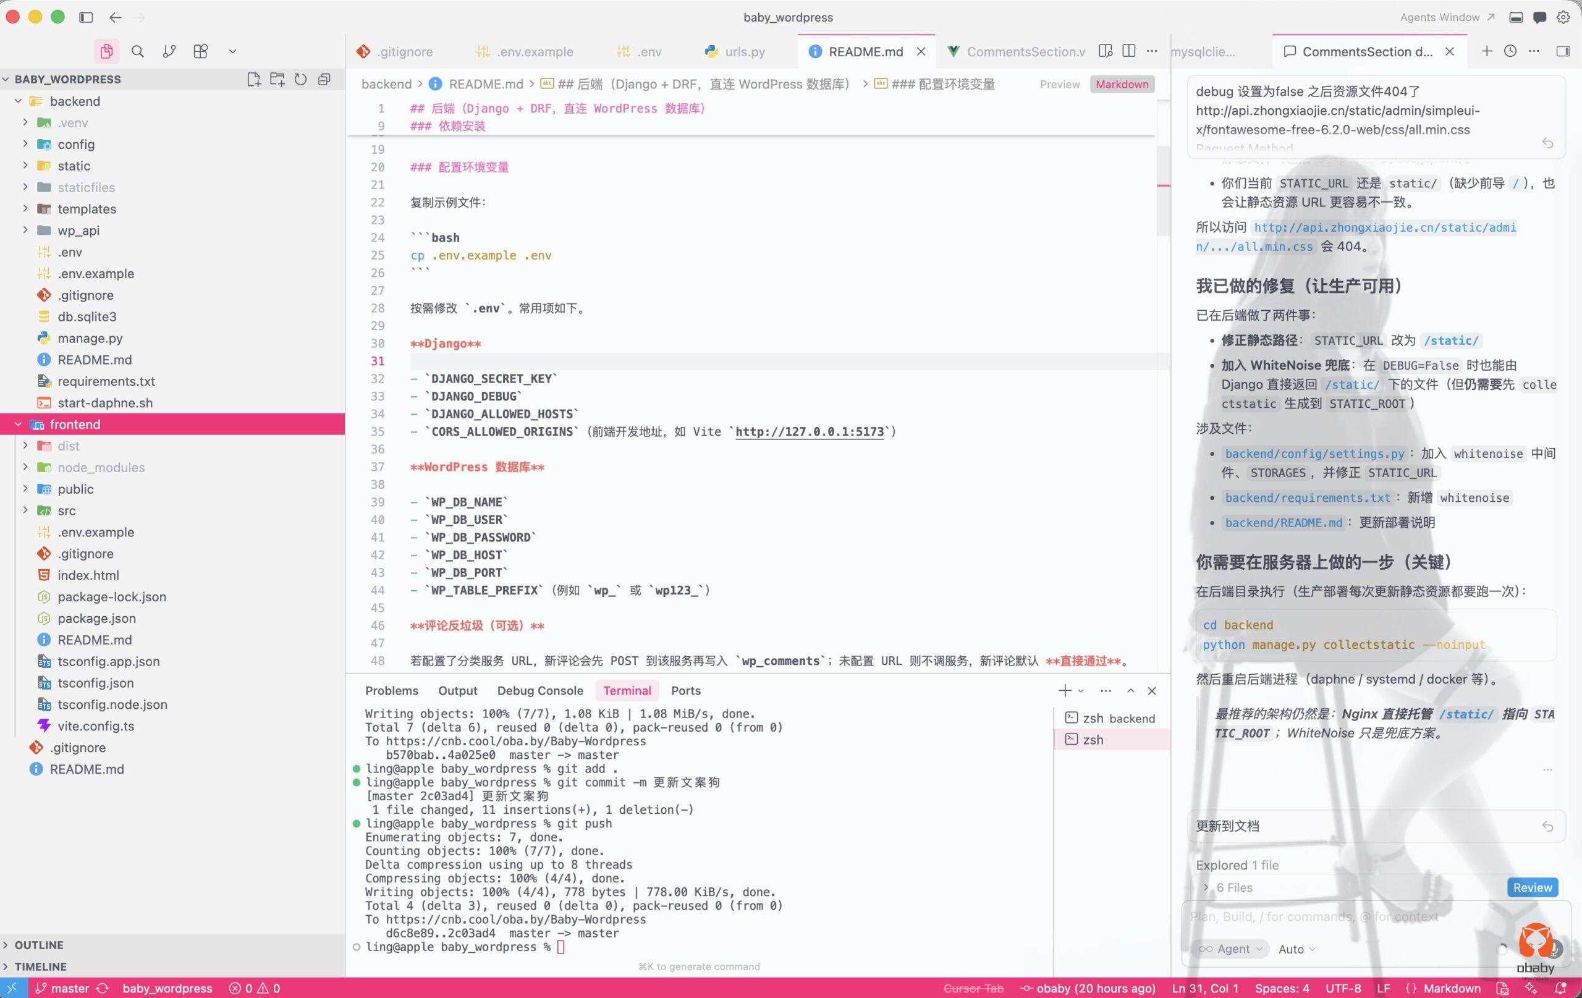Click the editor minimap scrollbar
The image size is (1582, 998).
(x=1163, y=190)
